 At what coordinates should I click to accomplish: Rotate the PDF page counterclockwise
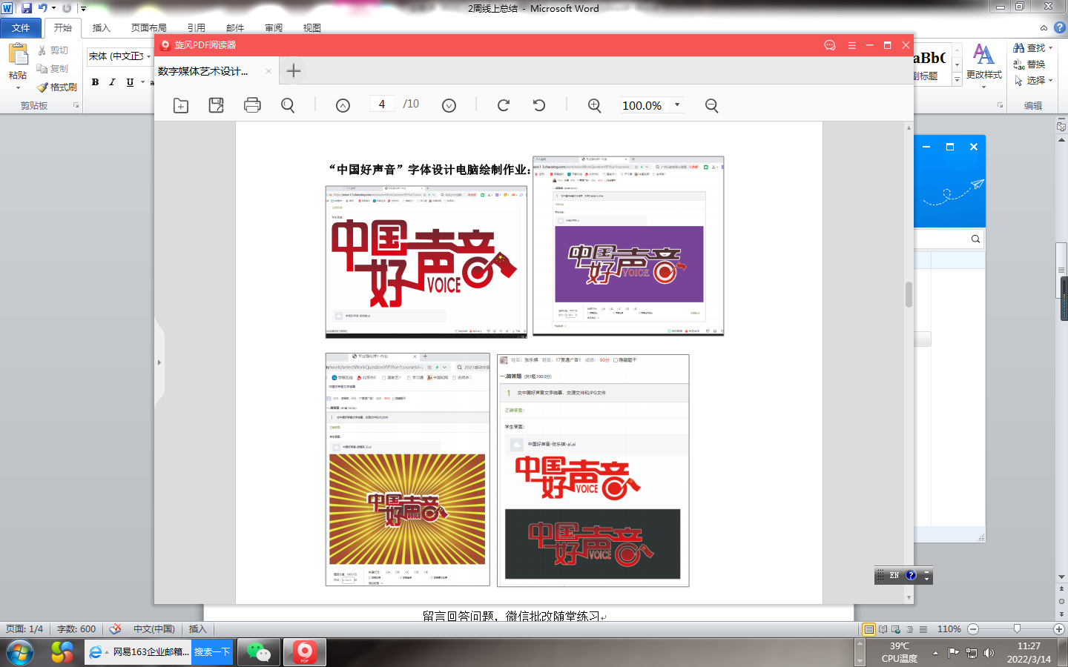click(x=539, y=105)
